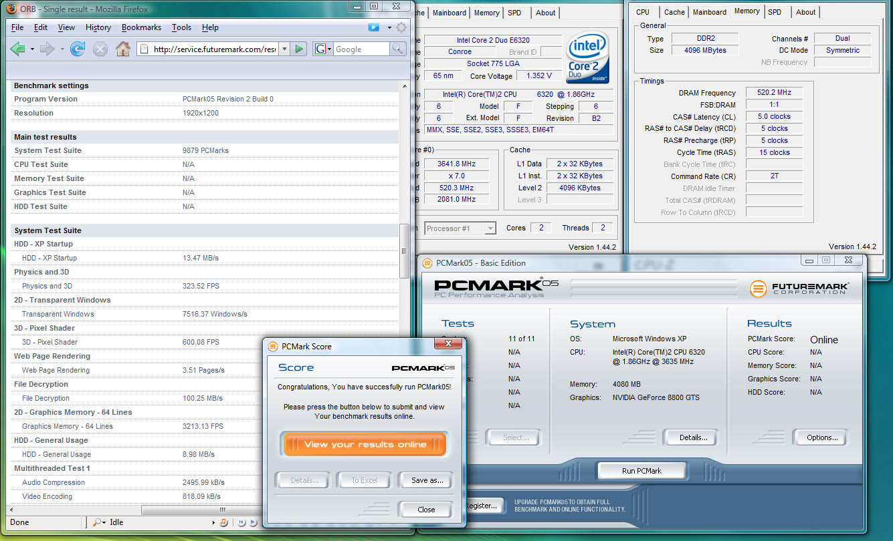The image size is (893, 541).
Task: Click the Firefox Back arrow button
Action: [18, 49]
